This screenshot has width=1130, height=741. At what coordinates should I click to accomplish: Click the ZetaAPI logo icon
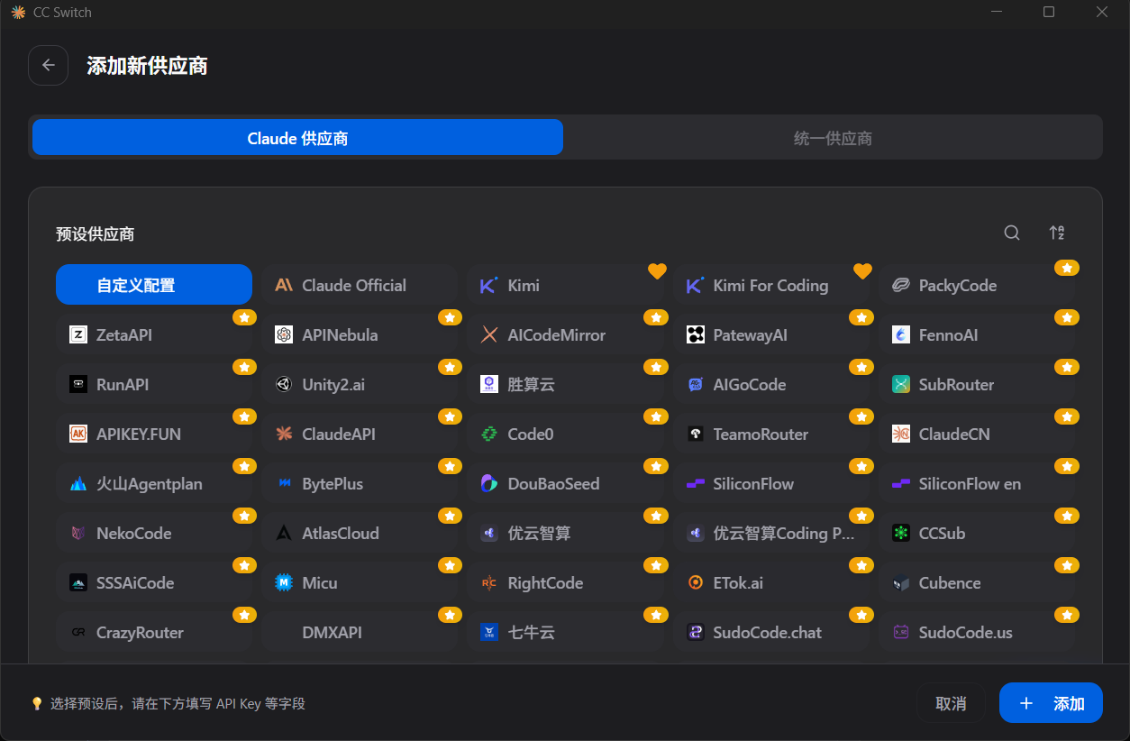[78, 334]
